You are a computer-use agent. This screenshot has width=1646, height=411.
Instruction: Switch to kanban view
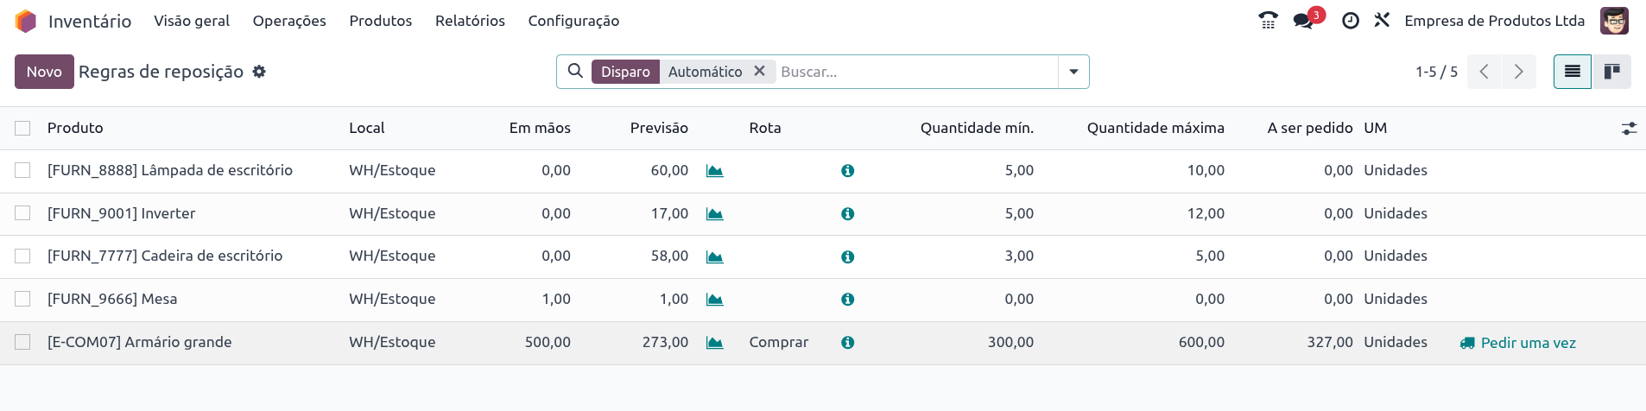[1611, 72]
